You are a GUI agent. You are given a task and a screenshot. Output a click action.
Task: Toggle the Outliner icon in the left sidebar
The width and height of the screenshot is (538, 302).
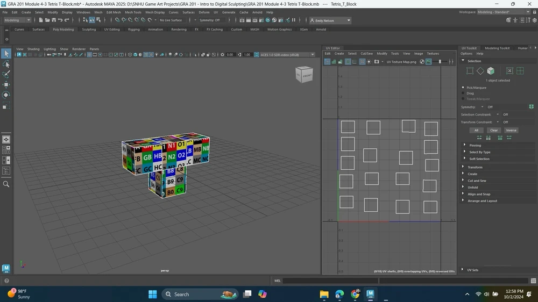pyautogui.click(x=6, y=171)
